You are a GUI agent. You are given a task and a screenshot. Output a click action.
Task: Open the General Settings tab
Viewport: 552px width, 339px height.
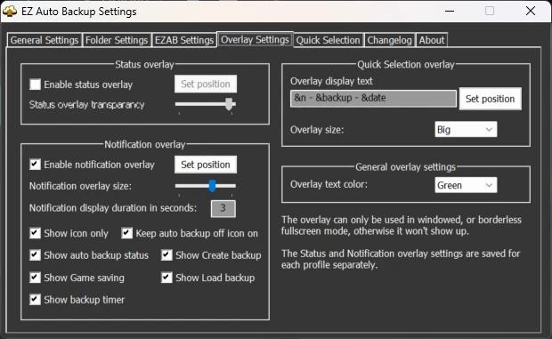44,40
